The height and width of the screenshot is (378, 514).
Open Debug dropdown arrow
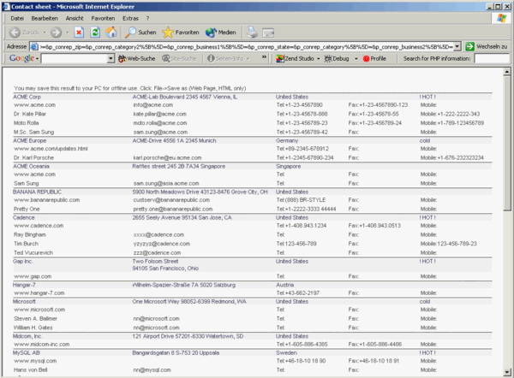click(x=356, y=59)
